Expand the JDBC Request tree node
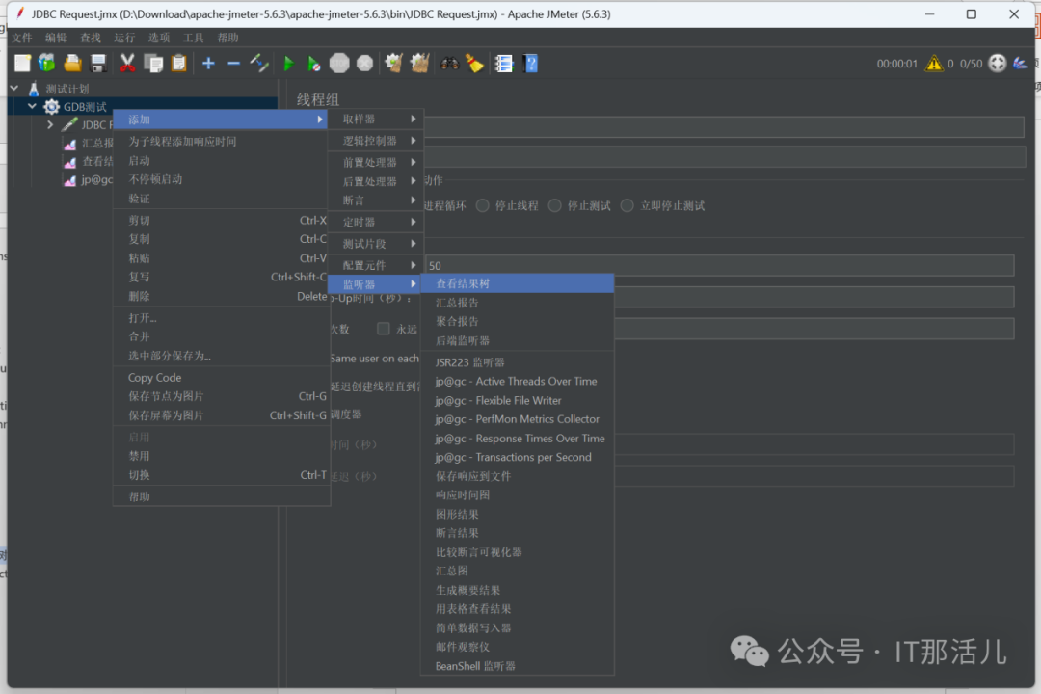This screenshot has height=694, width=1041. point(50,124)
